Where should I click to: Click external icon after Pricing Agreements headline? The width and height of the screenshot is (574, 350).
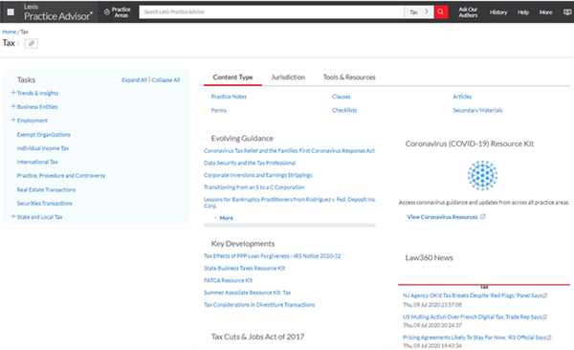click(549, 338)
